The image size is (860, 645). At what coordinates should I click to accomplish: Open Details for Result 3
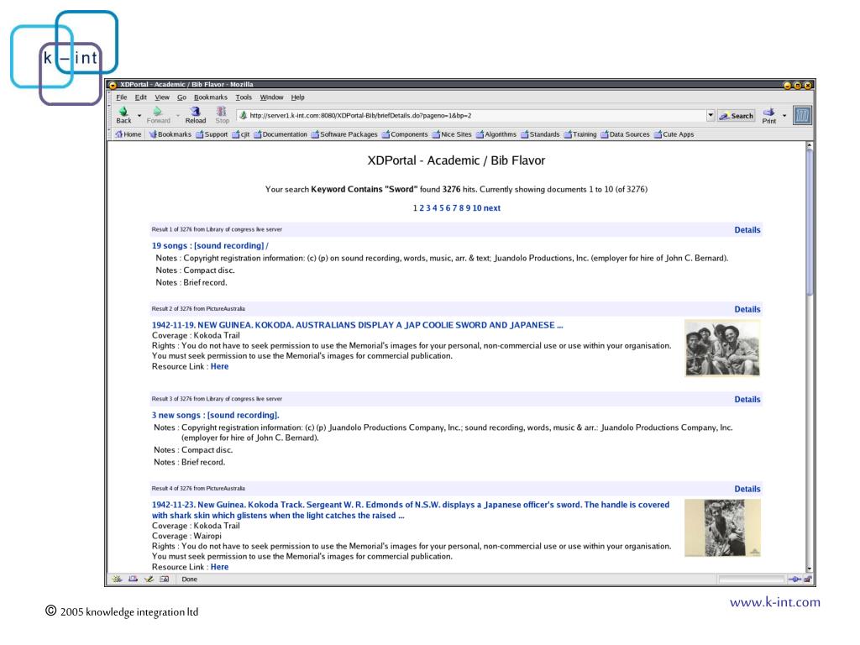747,399
